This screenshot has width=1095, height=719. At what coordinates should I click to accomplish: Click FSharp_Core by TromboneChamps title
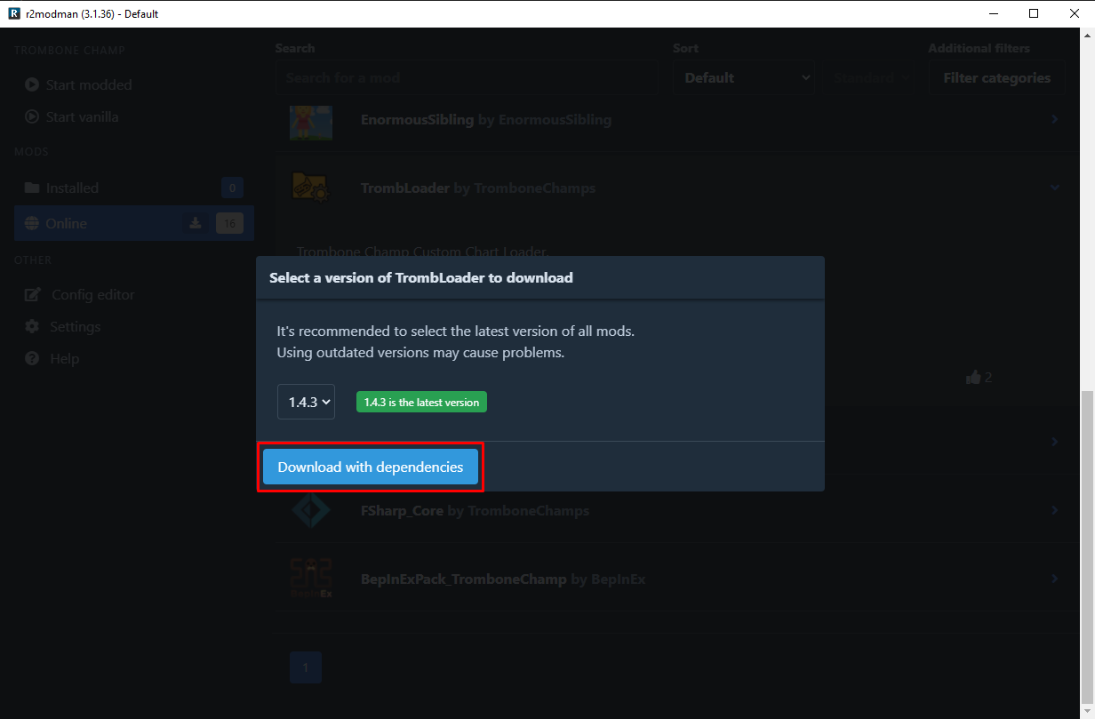pos(475,511)
